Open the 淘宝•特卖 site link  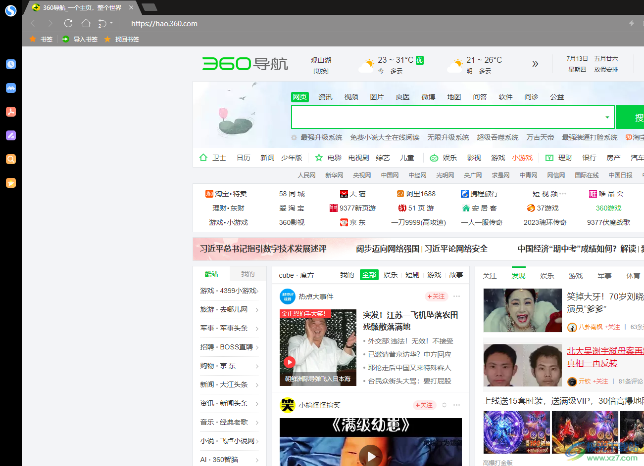tap(226, 194)
